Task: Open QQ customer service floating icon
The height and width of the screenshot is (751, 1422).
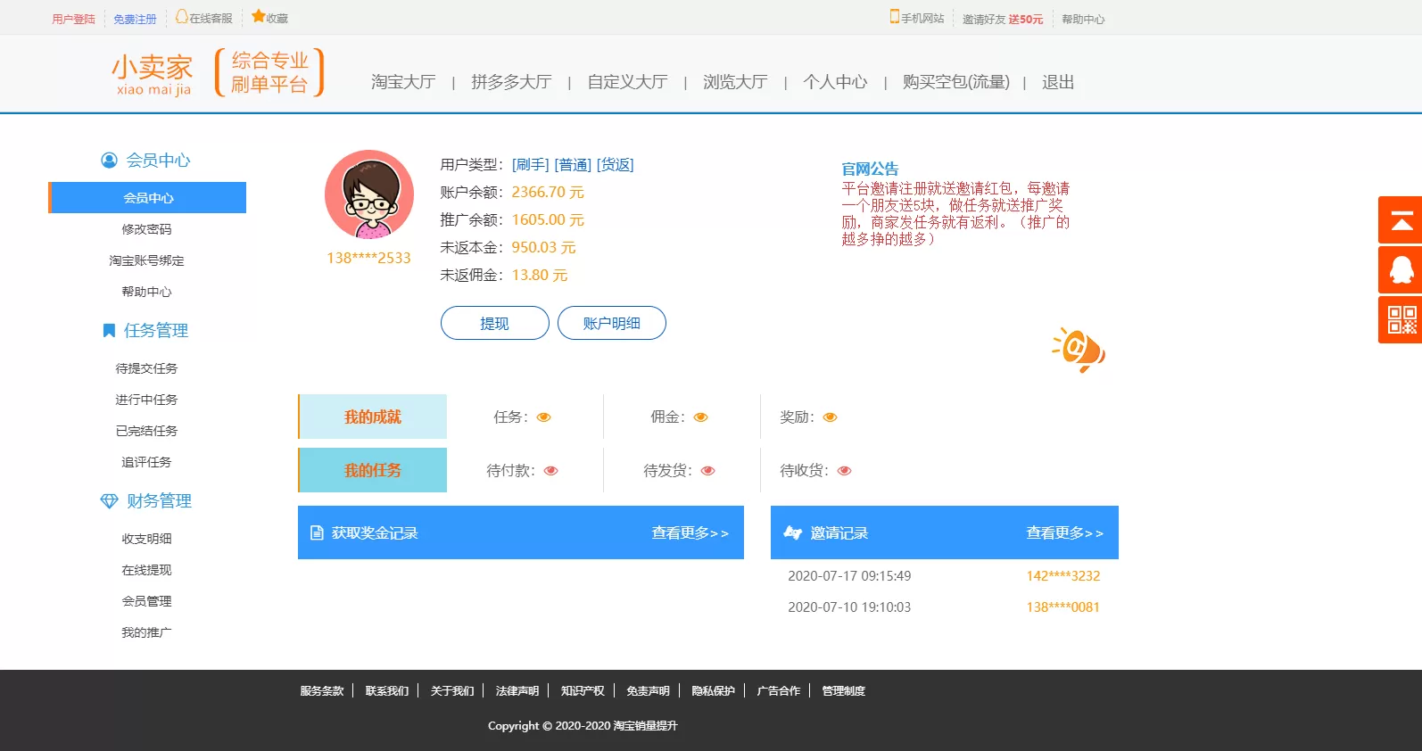Action: tap(1401, 270)
